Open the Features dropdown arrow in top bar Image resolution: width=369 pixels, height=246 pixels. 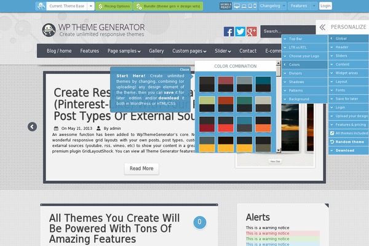point(314,6)
